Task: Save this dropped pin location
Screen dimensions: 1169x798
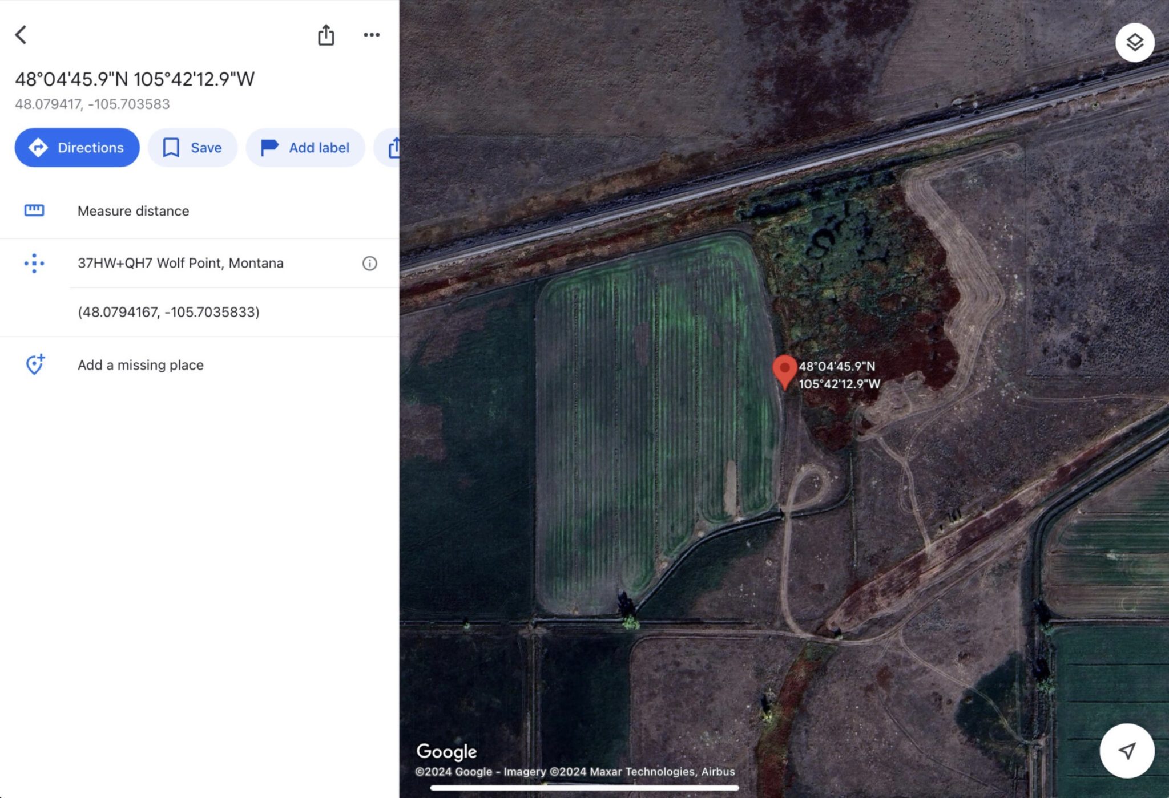Action: (192, 148)
